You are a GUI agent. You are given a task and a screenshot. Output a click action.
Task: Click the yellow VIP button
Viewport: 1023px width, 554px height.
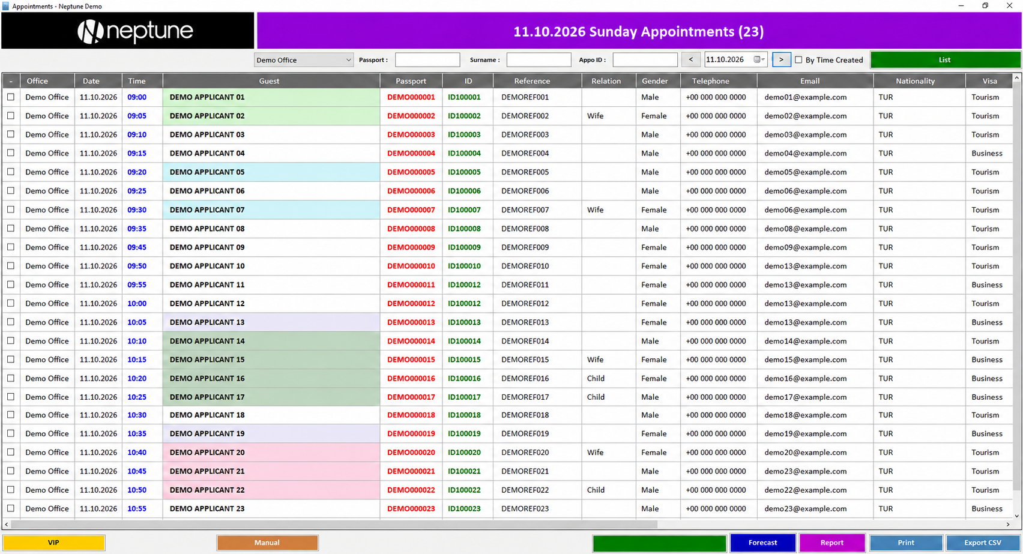tap(53, 543)
